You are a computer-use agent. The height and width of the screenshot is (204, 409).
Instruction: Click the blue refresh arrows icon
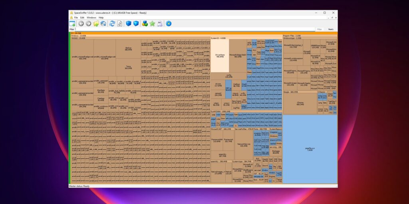(112, 24)
